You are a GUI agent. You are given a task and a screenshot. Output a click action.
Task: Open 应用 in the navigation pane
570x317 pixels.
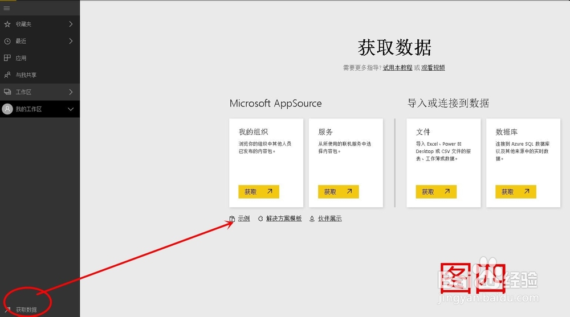40,58
